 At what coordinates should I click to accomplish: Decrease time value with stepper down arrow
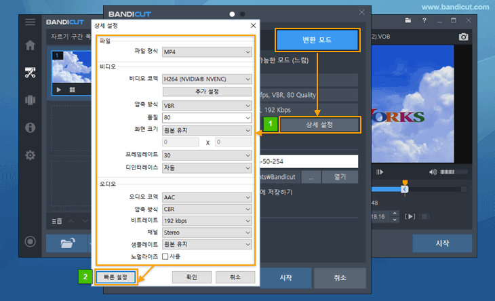[395, 220]
